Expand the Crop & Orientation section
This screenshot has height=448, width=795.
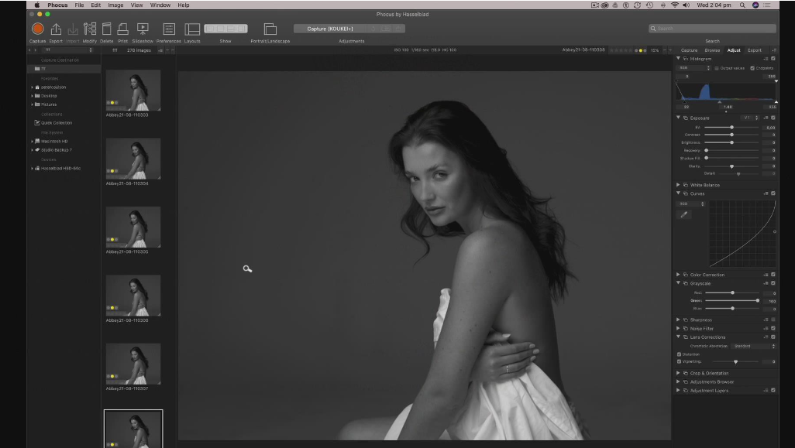[678, 373]
